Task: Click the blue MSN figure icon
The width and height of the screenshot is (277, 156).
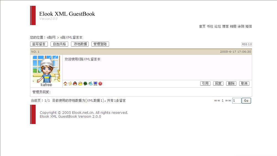Action: [91, 84]
